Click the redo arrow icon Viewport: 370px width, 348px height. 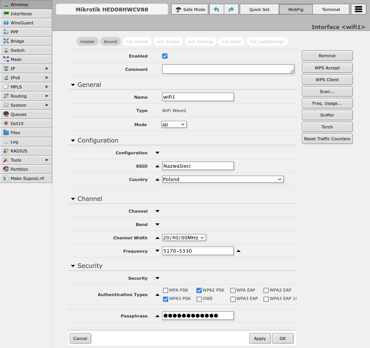pyautogui.click(x=231, y=10)
